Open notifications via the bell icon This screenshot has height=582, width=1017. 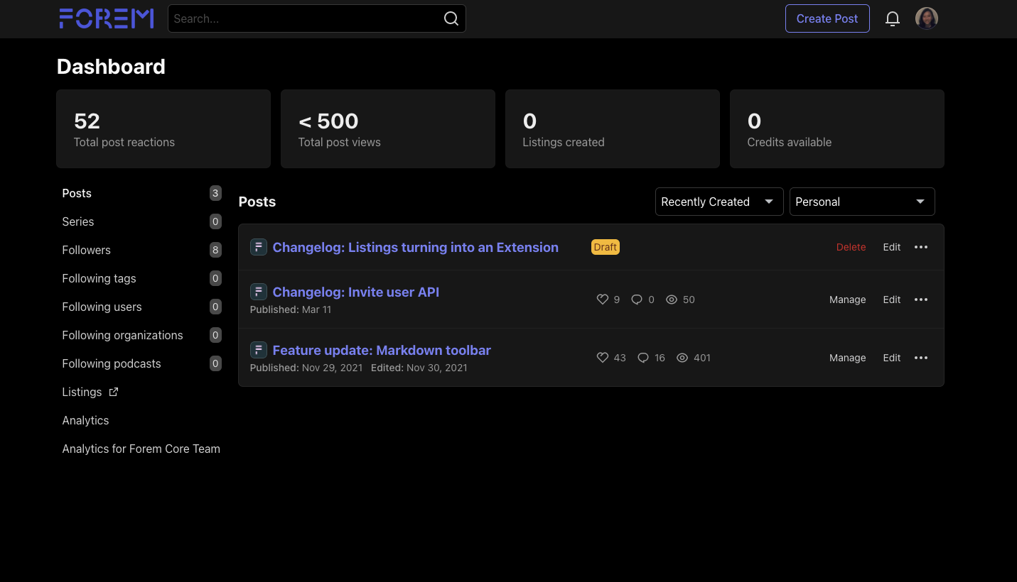893,18
